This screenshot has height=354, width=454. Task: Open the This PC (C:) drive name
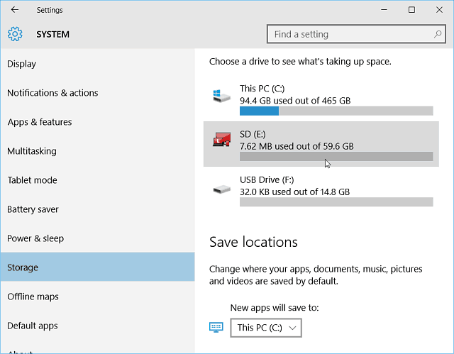pyautogui.click(x=262, y=88)
